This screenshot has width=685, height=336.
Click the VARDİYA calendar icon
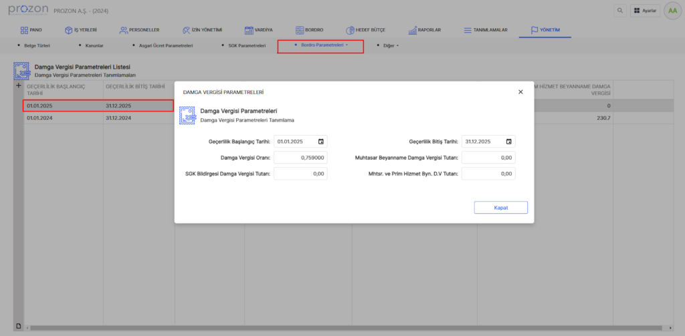[249, 30]
